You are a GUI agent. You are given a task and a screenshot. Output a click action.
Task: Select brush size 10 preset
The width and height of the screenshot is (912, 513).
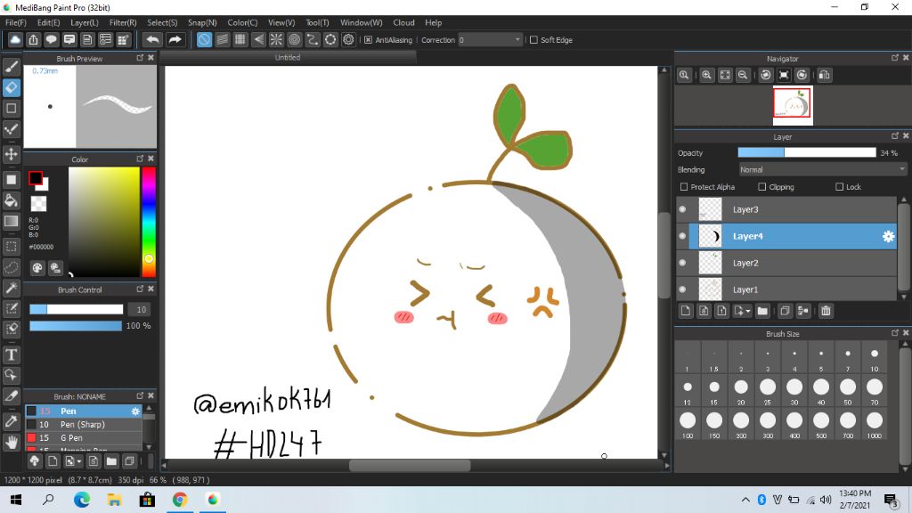point(875,358)
